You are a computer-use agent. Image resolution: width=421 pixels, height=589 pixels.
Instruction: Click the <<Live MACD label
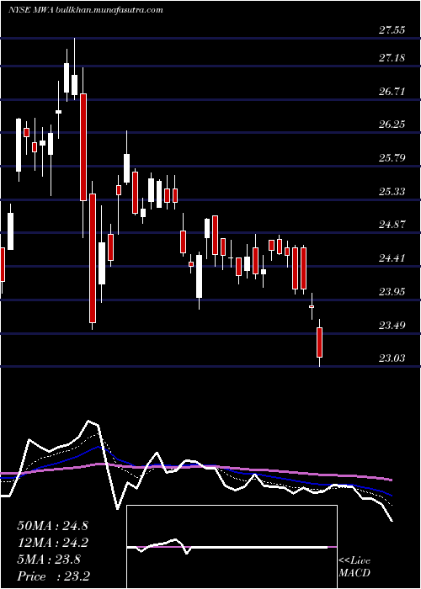pos(354,567)
